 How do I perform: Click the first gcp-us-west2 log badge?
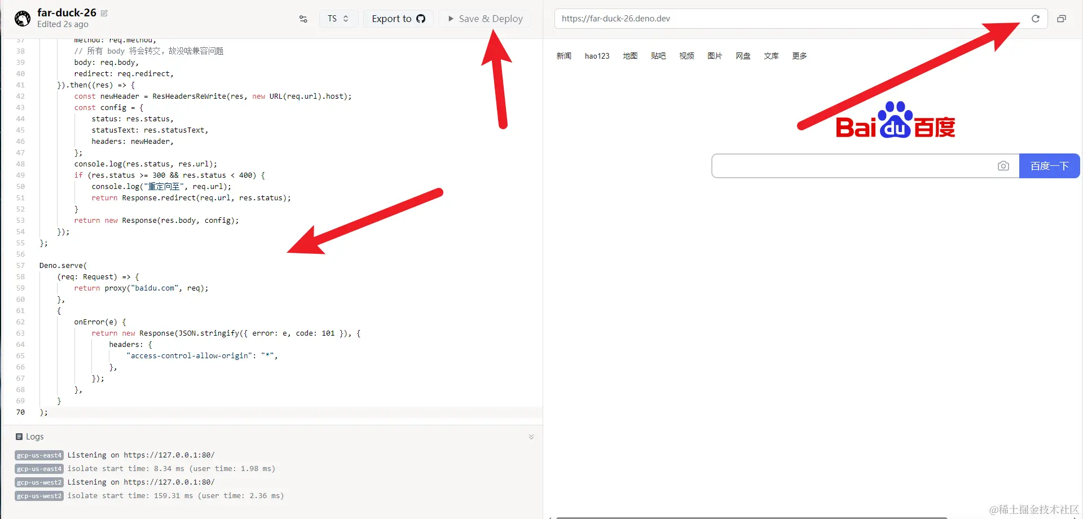39,482
